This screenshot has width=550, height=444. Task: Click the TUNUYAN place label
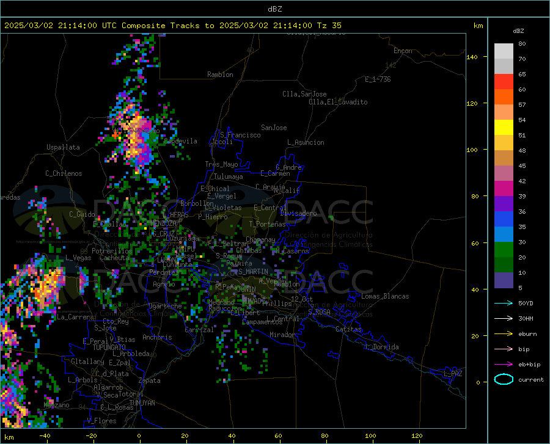click(142, 403)
